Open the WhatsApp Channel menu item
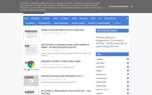This screenshot has height=95, width=152. tap(78, 23)
